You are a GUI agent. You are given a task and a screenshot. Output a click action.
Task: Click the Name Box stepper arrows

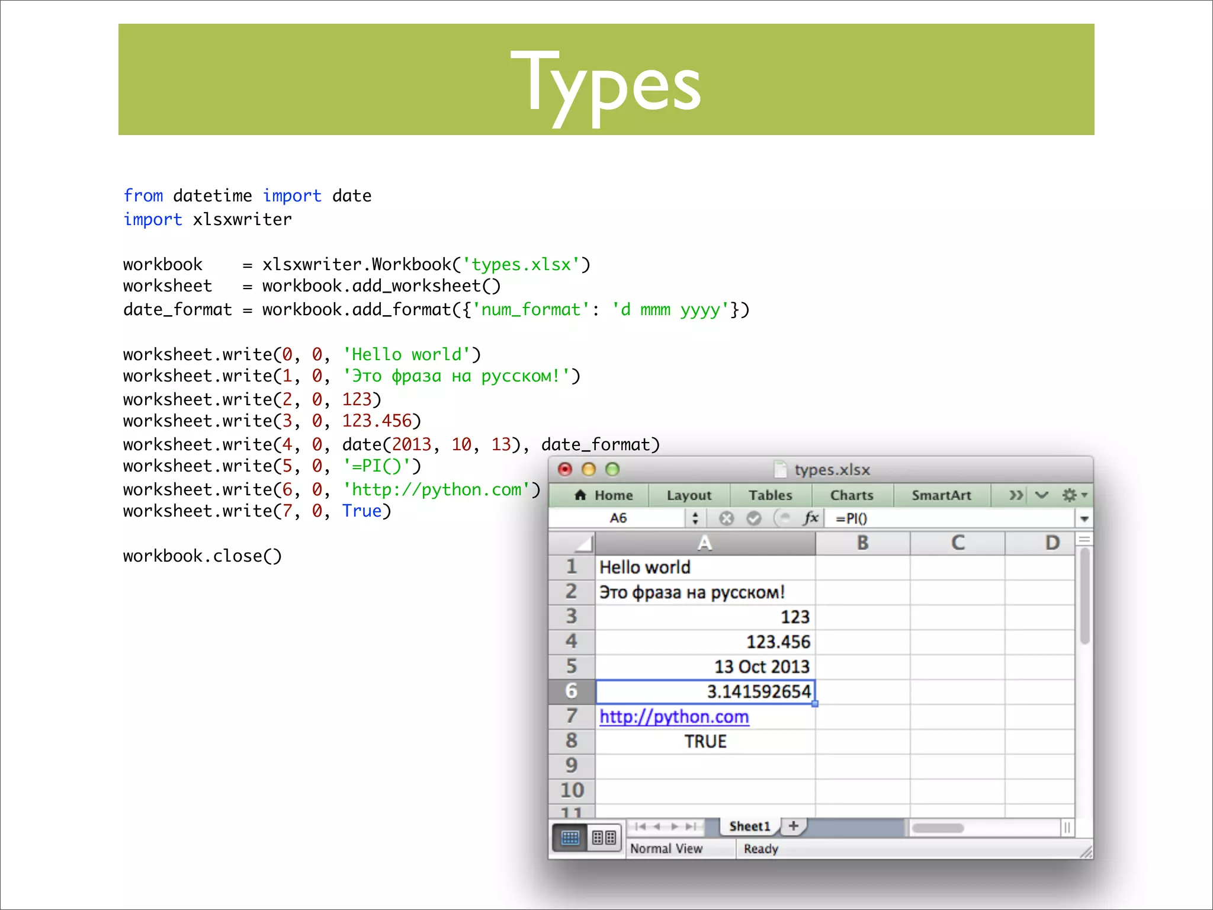click(695, 518)
